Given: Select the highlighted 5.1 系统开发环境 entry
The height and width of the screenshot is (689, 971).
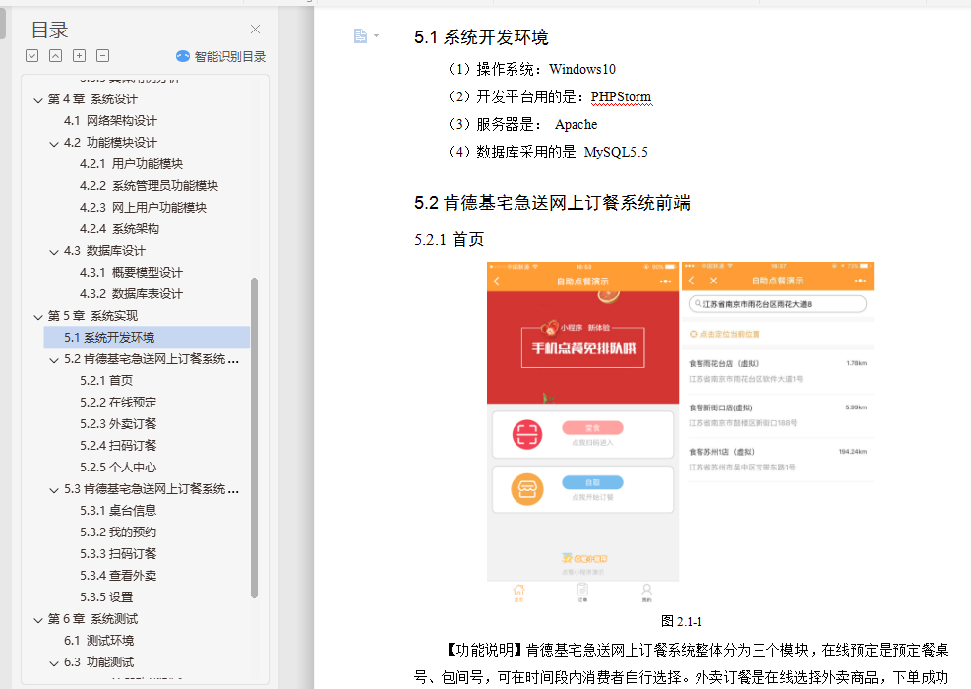Looking at the screenshot, I should 147,337.
